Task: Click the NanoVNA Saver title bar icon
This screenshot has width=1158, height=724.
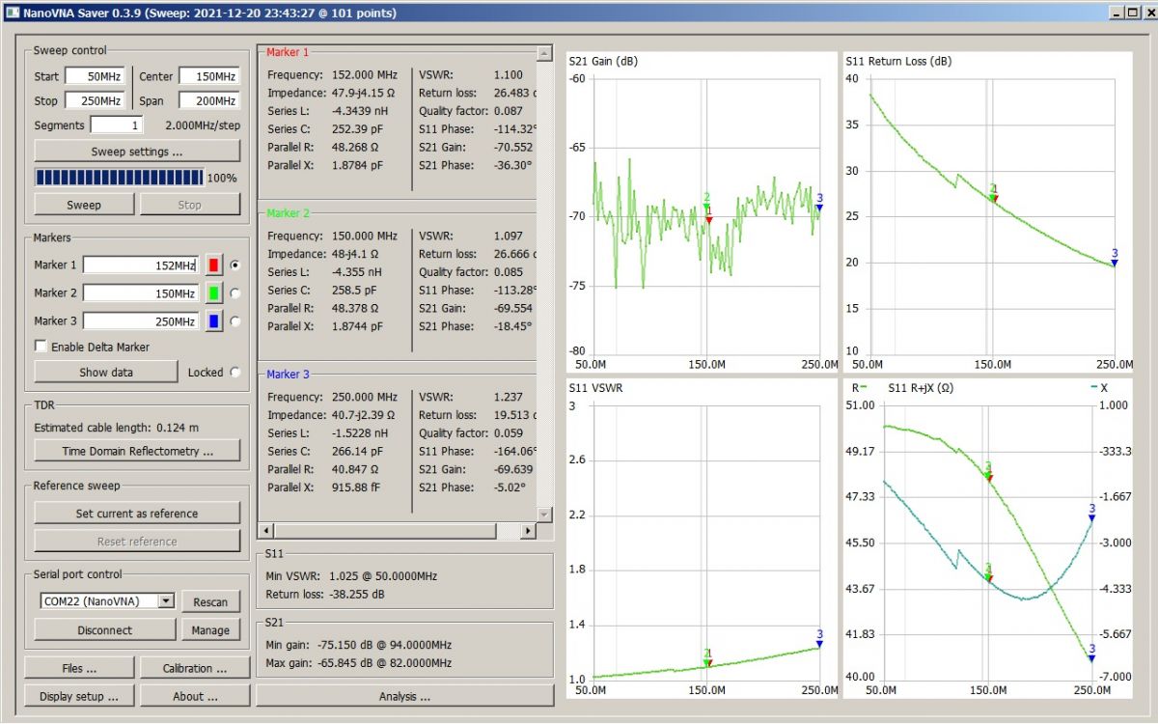Action: point(13,13)
